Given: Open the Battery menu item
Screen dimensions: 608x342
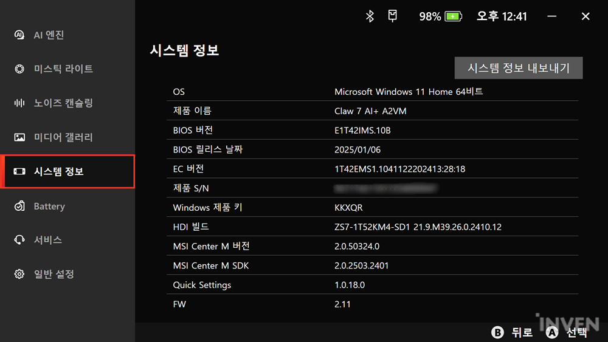Looking at the screenshot, I should pyautogui.click(x=67, y=206).
